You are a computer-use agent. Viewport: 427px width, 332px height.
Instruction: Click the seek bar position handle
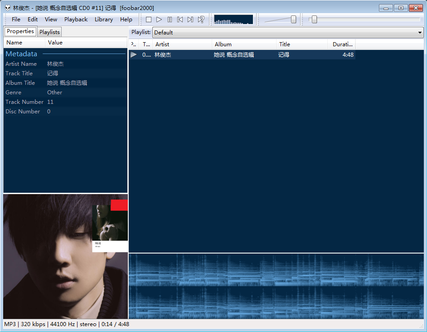click(314, 20)
